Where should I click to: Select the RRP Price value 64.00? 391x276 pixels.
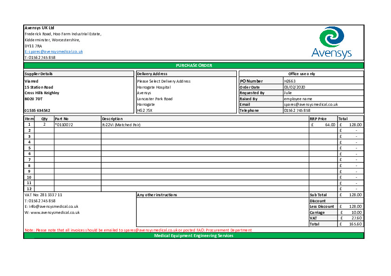click(330, 125)
